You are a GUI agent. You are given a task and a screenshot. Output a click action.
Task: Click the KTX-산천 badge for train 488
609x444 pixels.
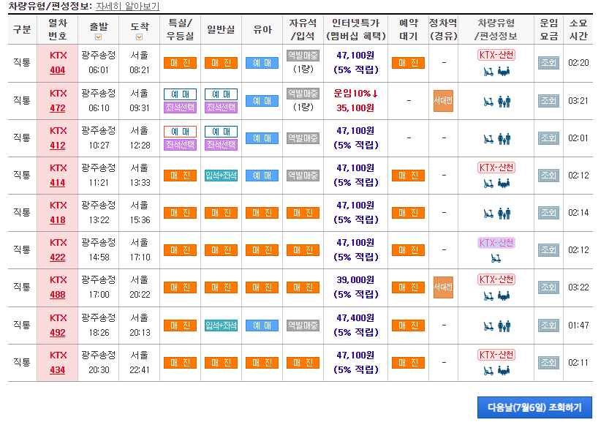497,279
